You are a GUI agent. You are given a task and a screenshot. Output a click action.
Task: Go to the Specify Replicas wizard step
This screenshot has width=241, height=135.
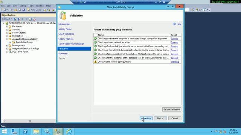(66, 39)
